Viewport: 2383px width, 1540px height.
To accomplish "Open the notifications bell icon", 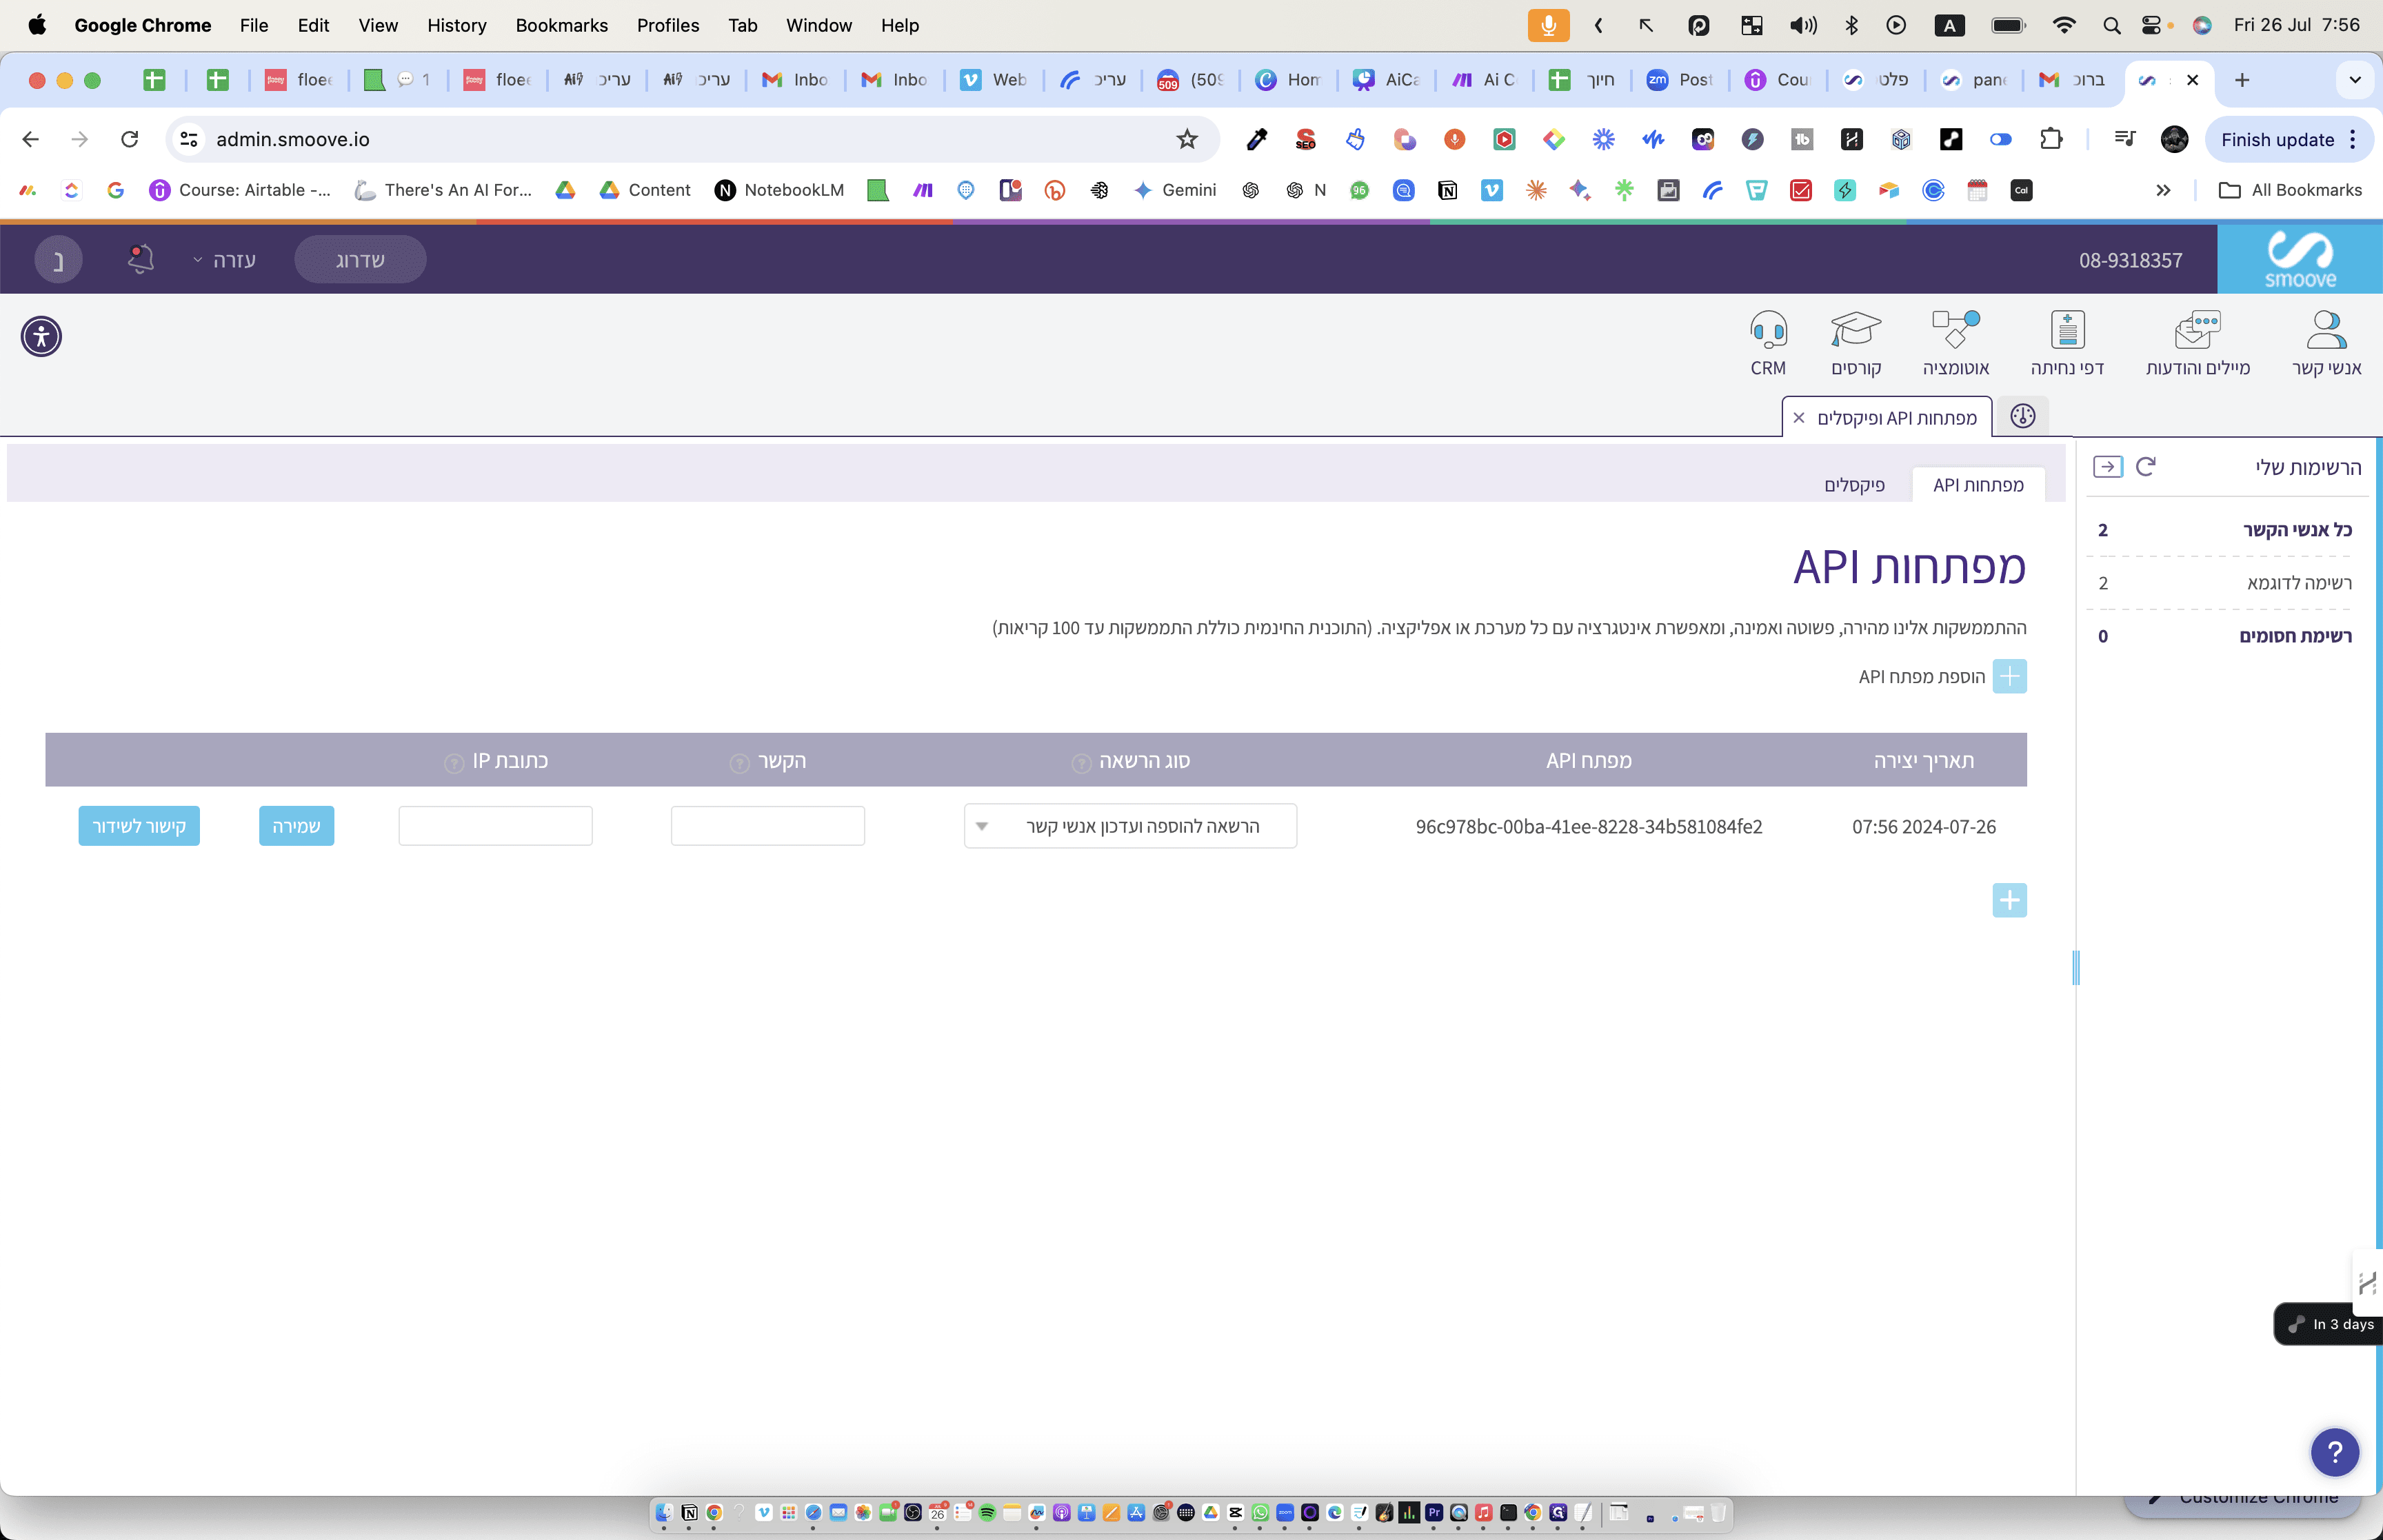I will point(141,259).
